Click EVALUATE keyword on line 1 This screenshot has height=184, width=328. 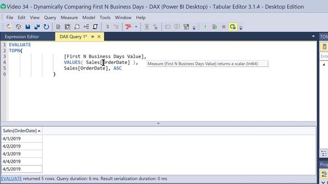(x=20, y=44)
